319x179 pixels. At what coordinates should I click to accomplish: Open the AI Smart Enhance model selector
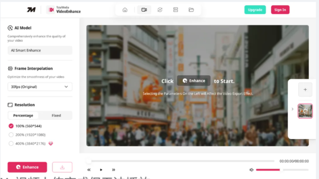pos(40,50)
